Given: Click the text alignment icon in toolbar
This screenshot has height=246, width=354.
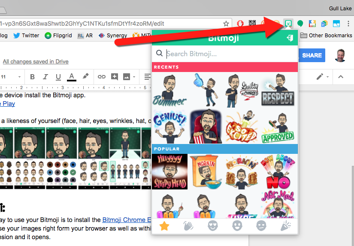Looking at the screenshot, I should 148,77.
